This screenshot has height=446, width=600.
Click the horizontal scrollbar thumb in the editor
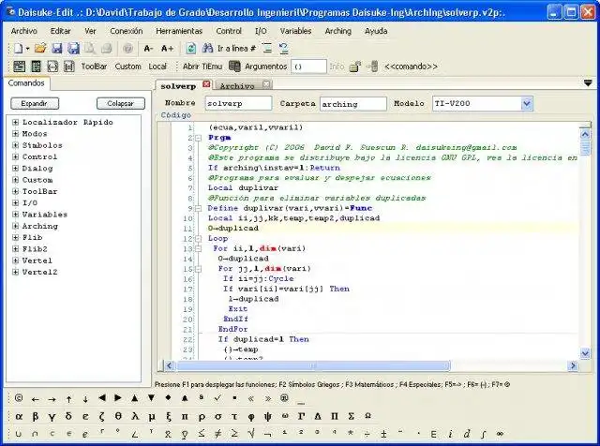tap(312, 365)
